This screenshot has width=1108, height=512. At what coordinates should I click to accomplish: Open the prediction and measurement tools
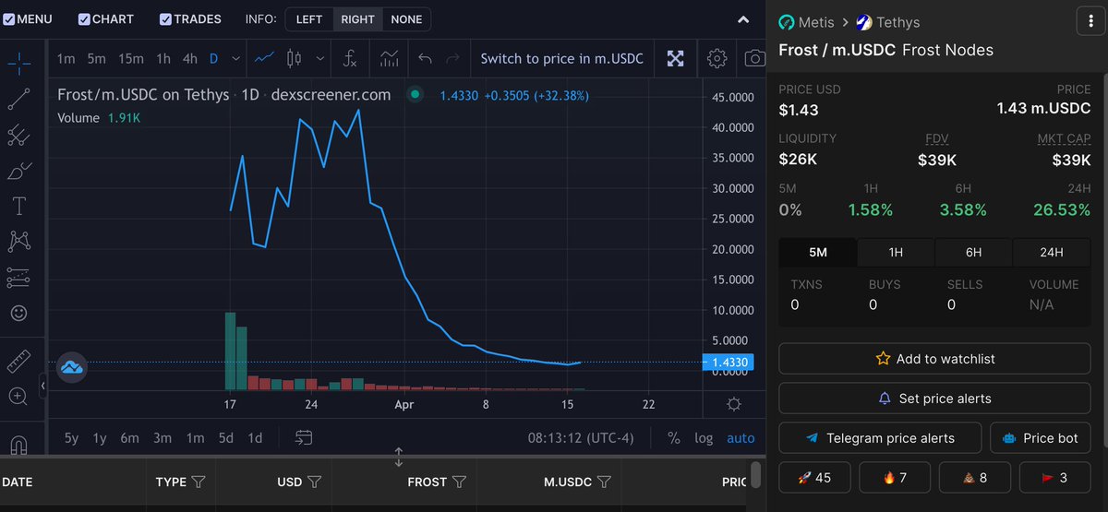click(x=19, y=278)
